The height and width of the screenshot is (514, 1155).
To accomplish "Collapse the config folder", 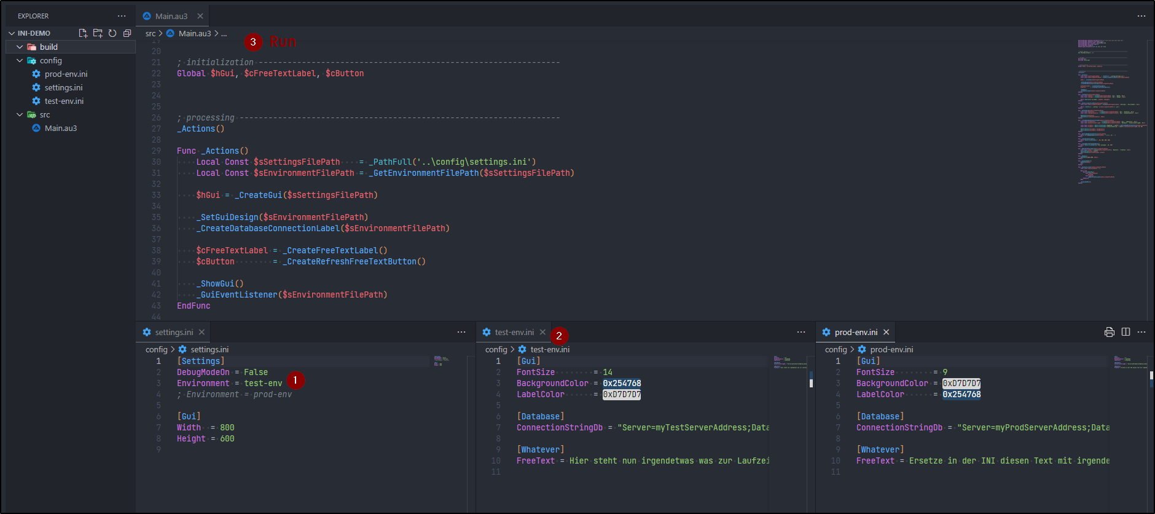I will (x=20, y=60).
